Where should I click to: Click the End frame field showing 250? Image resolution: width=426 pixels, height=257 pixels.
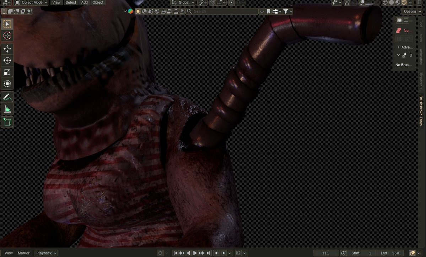click(390, 253)
